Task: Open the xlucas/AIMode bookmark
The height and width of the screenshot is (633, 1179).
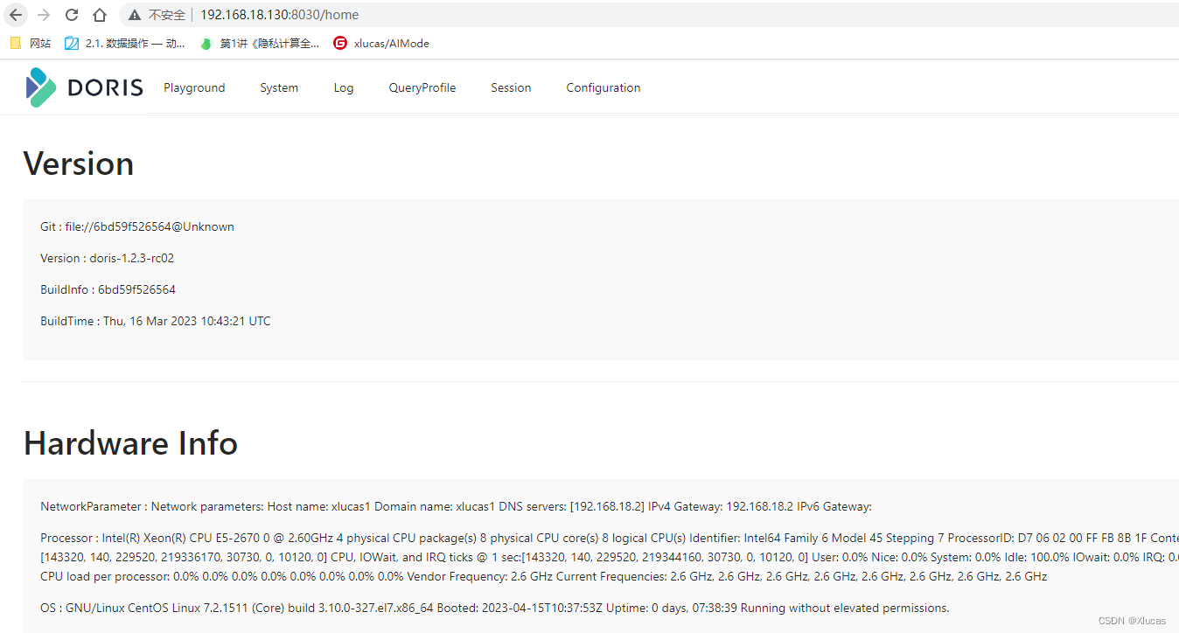Action: [x=381, y=43]
